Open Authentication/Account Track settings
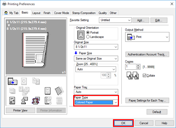The height and width of the screenshot is (128, 176). tap(147, 55)
